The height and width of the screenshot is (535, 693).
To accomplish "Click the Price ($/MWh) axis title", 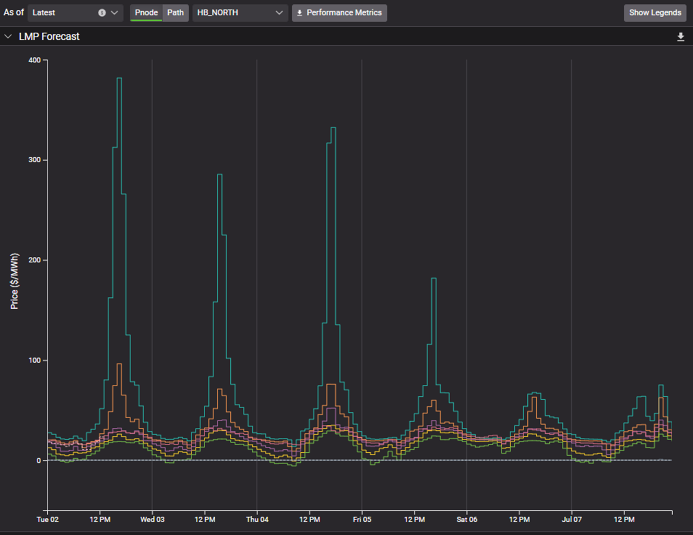I will pos(14,281).
